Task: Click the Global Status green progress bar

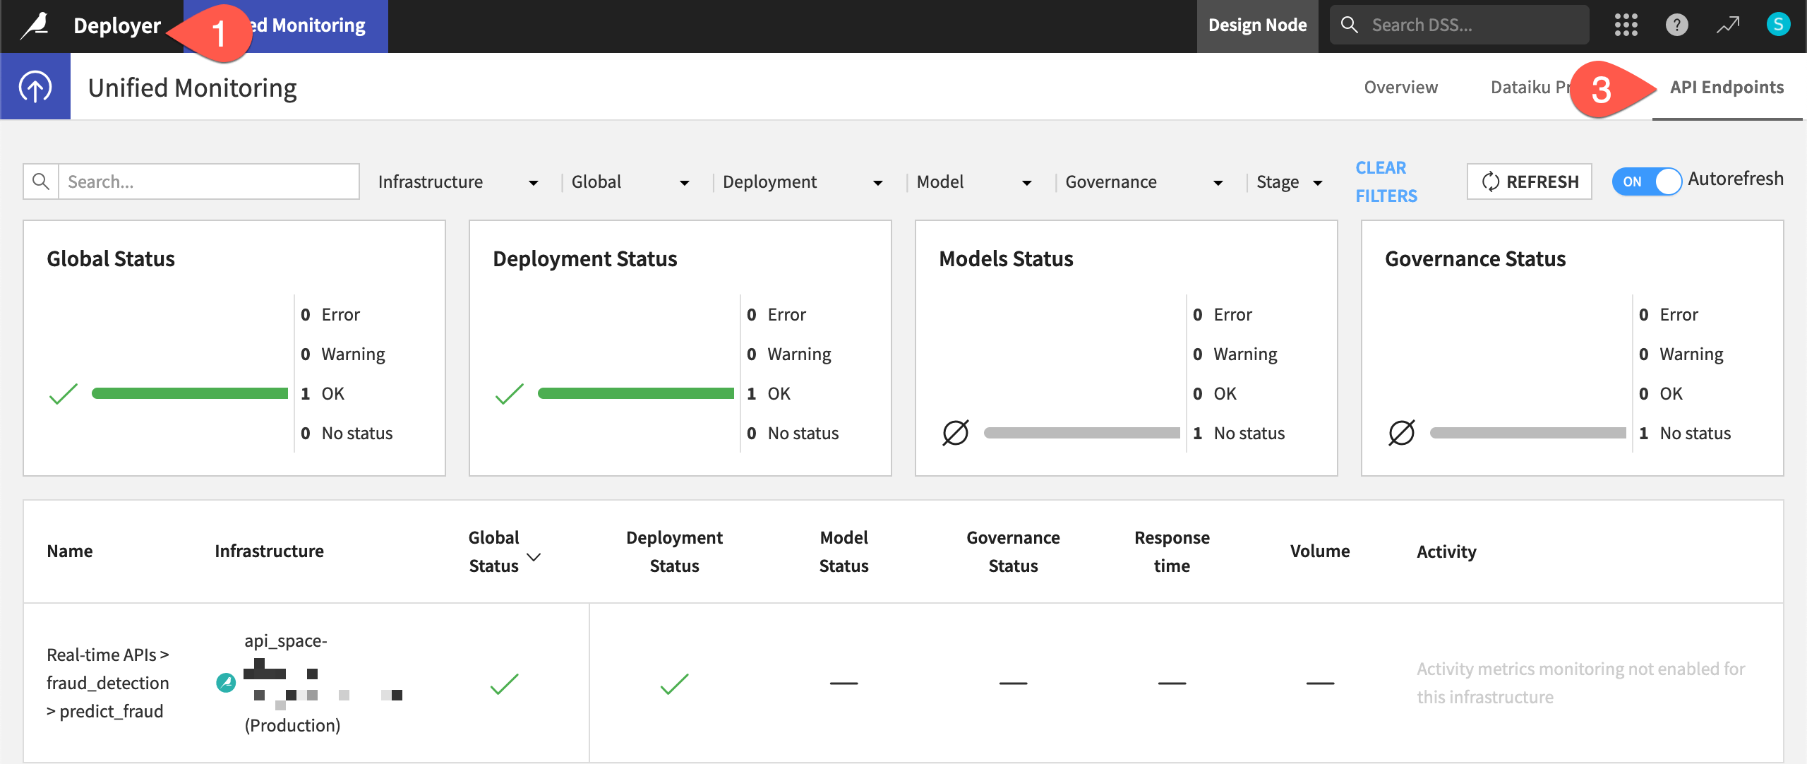Action: coord(190,393)
